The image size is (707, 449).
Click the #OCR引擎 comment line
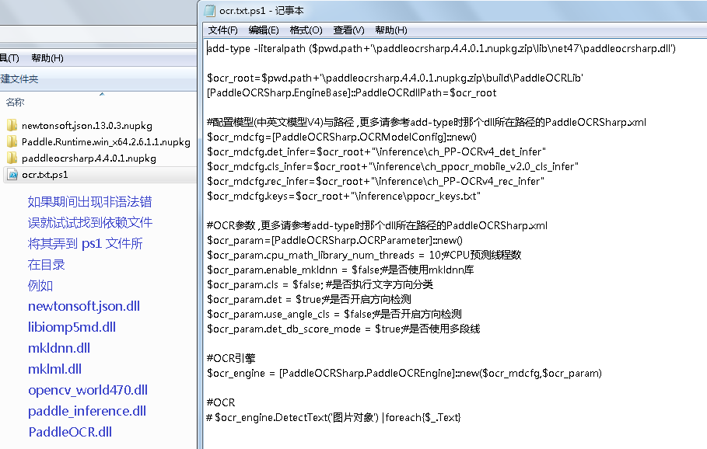(x=231, y=358)
